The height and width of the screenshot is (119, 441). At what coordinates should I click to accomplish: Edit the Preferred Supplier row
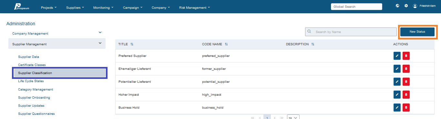point(397,56)
